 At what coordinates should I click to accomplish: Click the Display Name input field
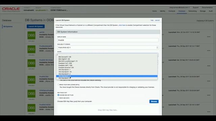click(108, 40)
